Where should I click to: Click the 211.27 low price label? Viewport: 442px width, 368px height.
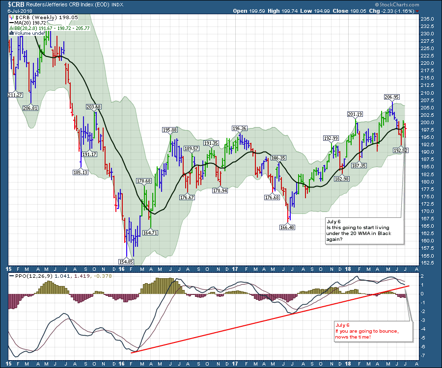(x=15, y=95)
